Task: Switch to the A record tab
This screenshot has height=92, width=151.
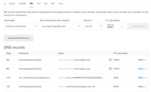Action: 5,4
